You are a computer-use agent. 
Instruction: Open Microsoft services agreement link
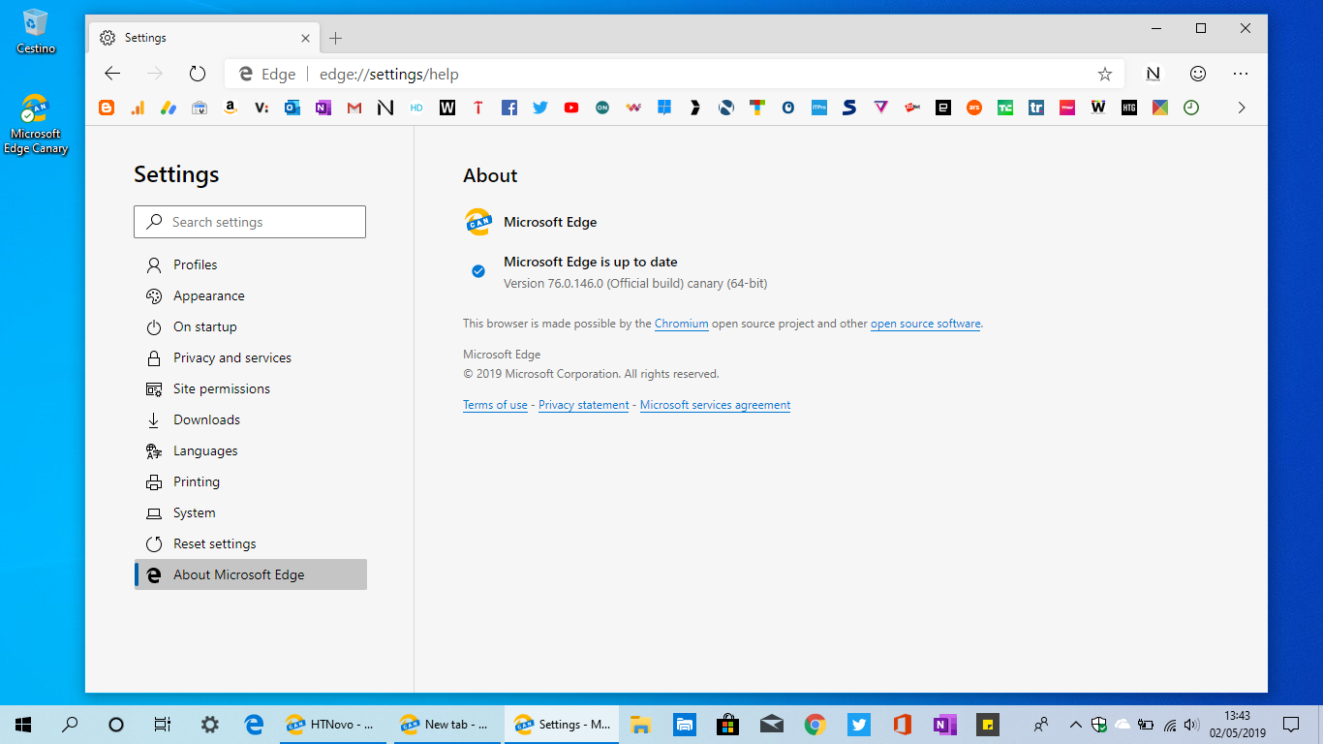pos(715,405)
